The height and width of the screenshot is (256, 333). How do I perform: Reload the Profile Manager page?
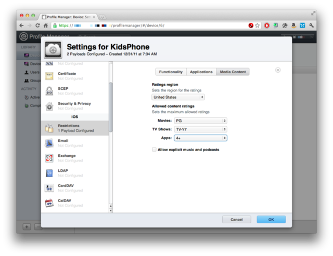[x=37, y=25]
